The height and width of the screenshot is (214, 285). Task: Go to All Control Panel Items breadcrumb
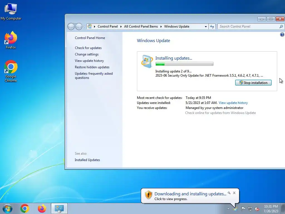point(141,26)
